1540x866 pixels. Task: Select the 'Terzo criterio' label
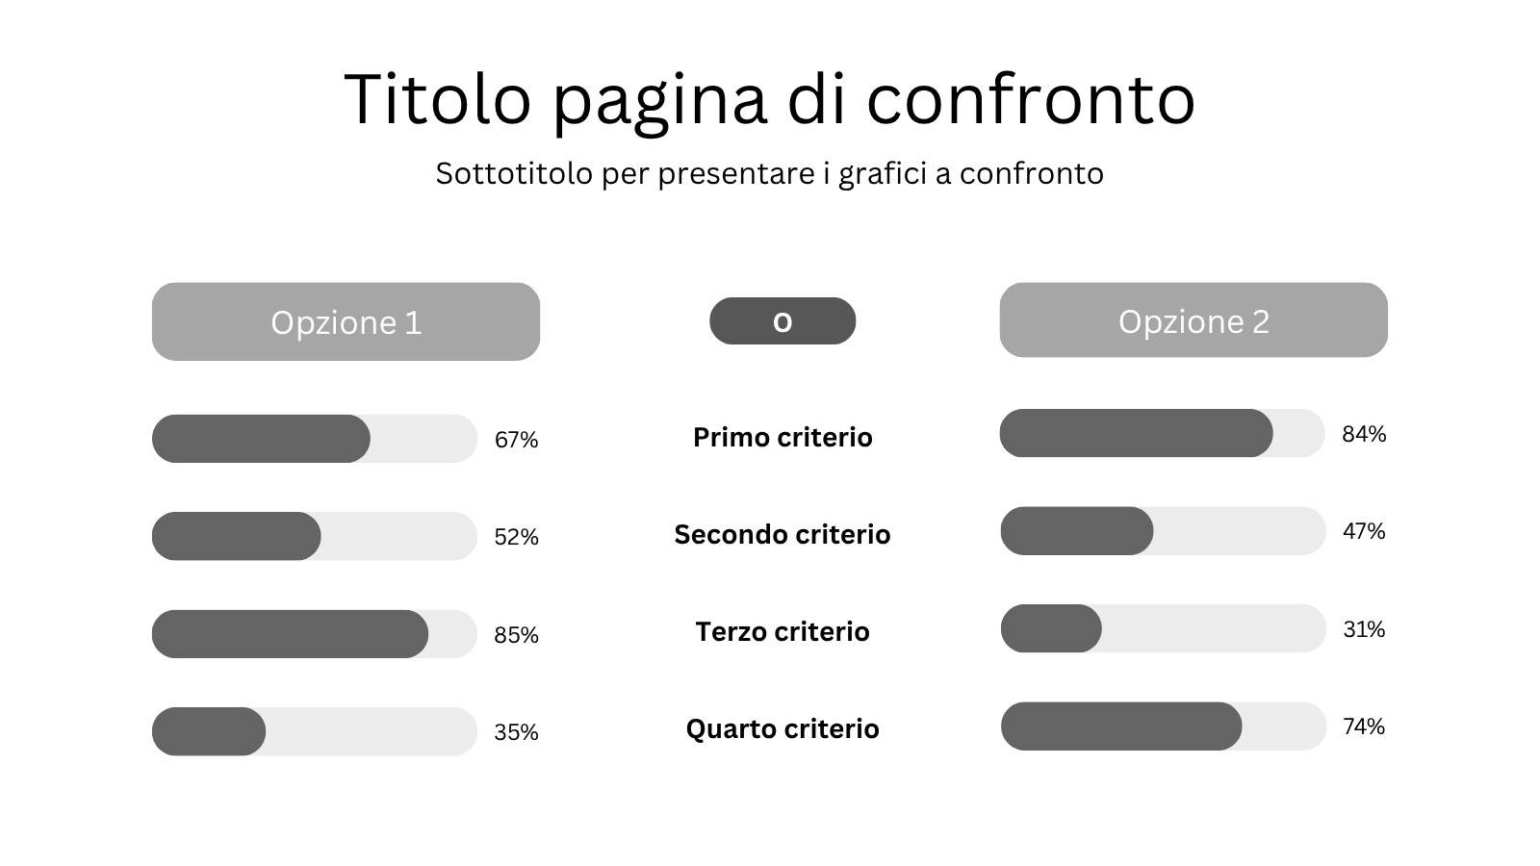pos(783,632)
